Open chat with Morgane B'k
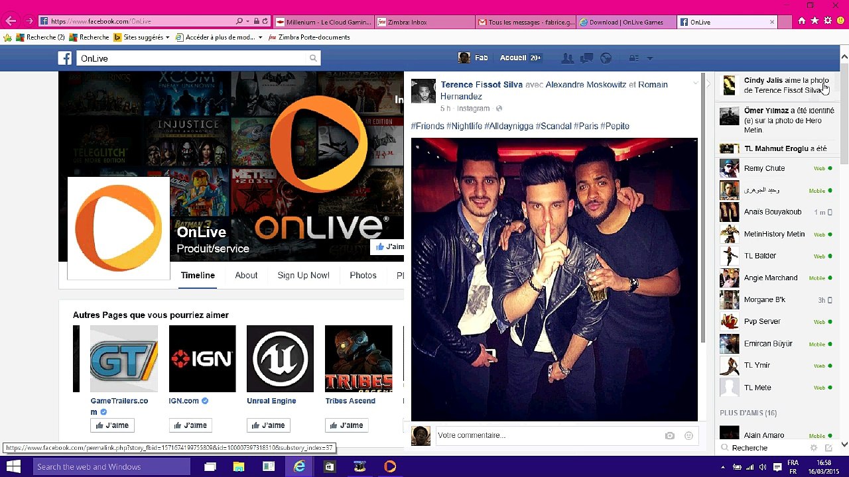849x477 pixels. [x=776, y=299]
